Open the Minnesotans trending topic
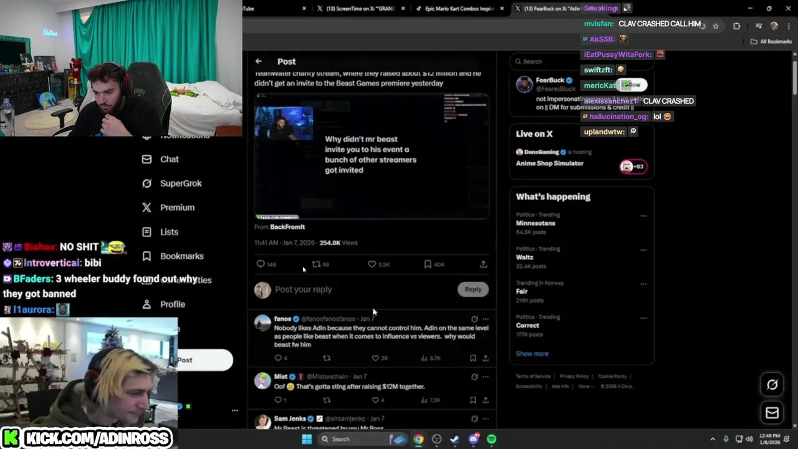 [536, 223]
